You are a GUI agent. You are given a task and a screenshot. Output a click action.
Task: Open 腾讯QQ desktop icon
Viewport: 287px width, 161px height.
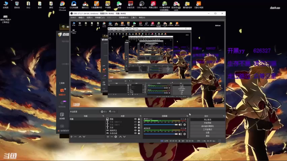click(x=85, y=5)
